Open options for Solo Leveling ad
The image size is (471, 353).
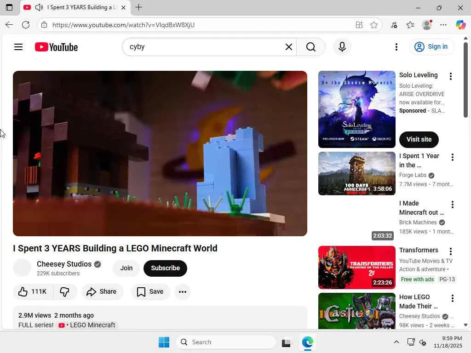(x=450, y=76)
